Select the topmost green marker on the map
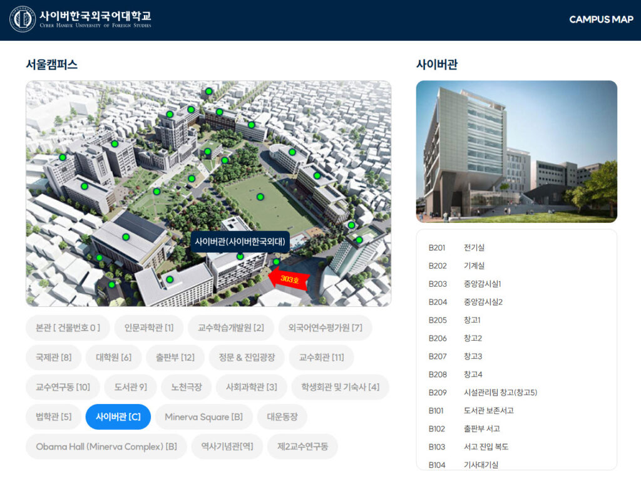 point(209,91)
